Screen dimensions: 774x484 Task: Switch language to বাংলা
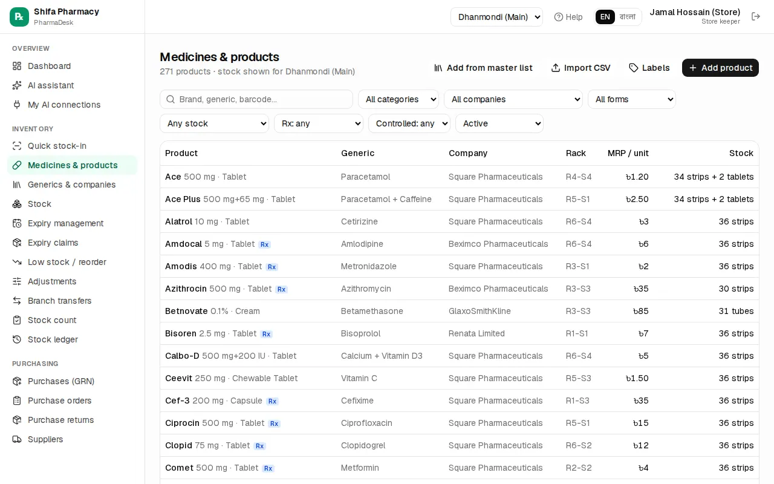pyautogui.click(x=628, y=17)
